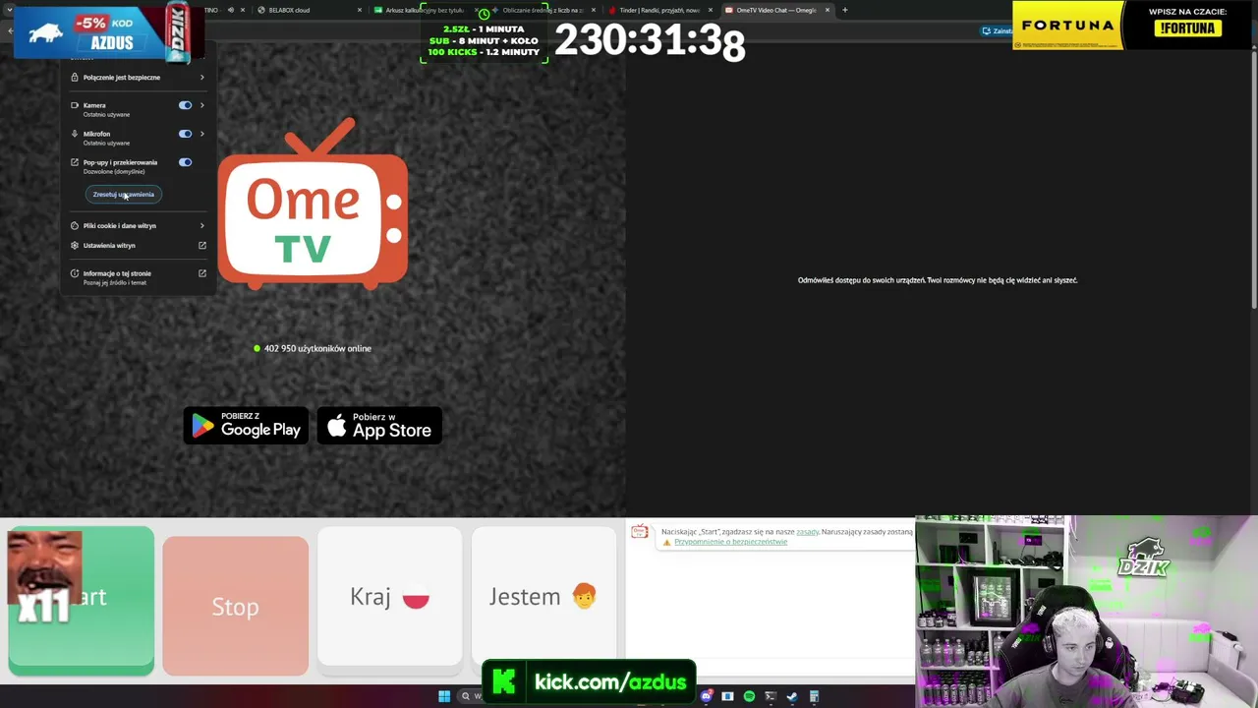Click the cookie icon beside Pliki cookie
Image resolution: width=1258 pixels, height=708 pixels.
point(75,225)
